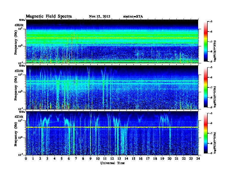Click the "-9" tick on dZ/dt color bar
The image size is (236, 182).
[x=211, y=153]
